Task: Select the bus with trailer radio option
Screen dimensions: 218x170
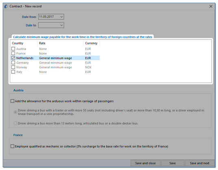Action: tap(15, 112)
